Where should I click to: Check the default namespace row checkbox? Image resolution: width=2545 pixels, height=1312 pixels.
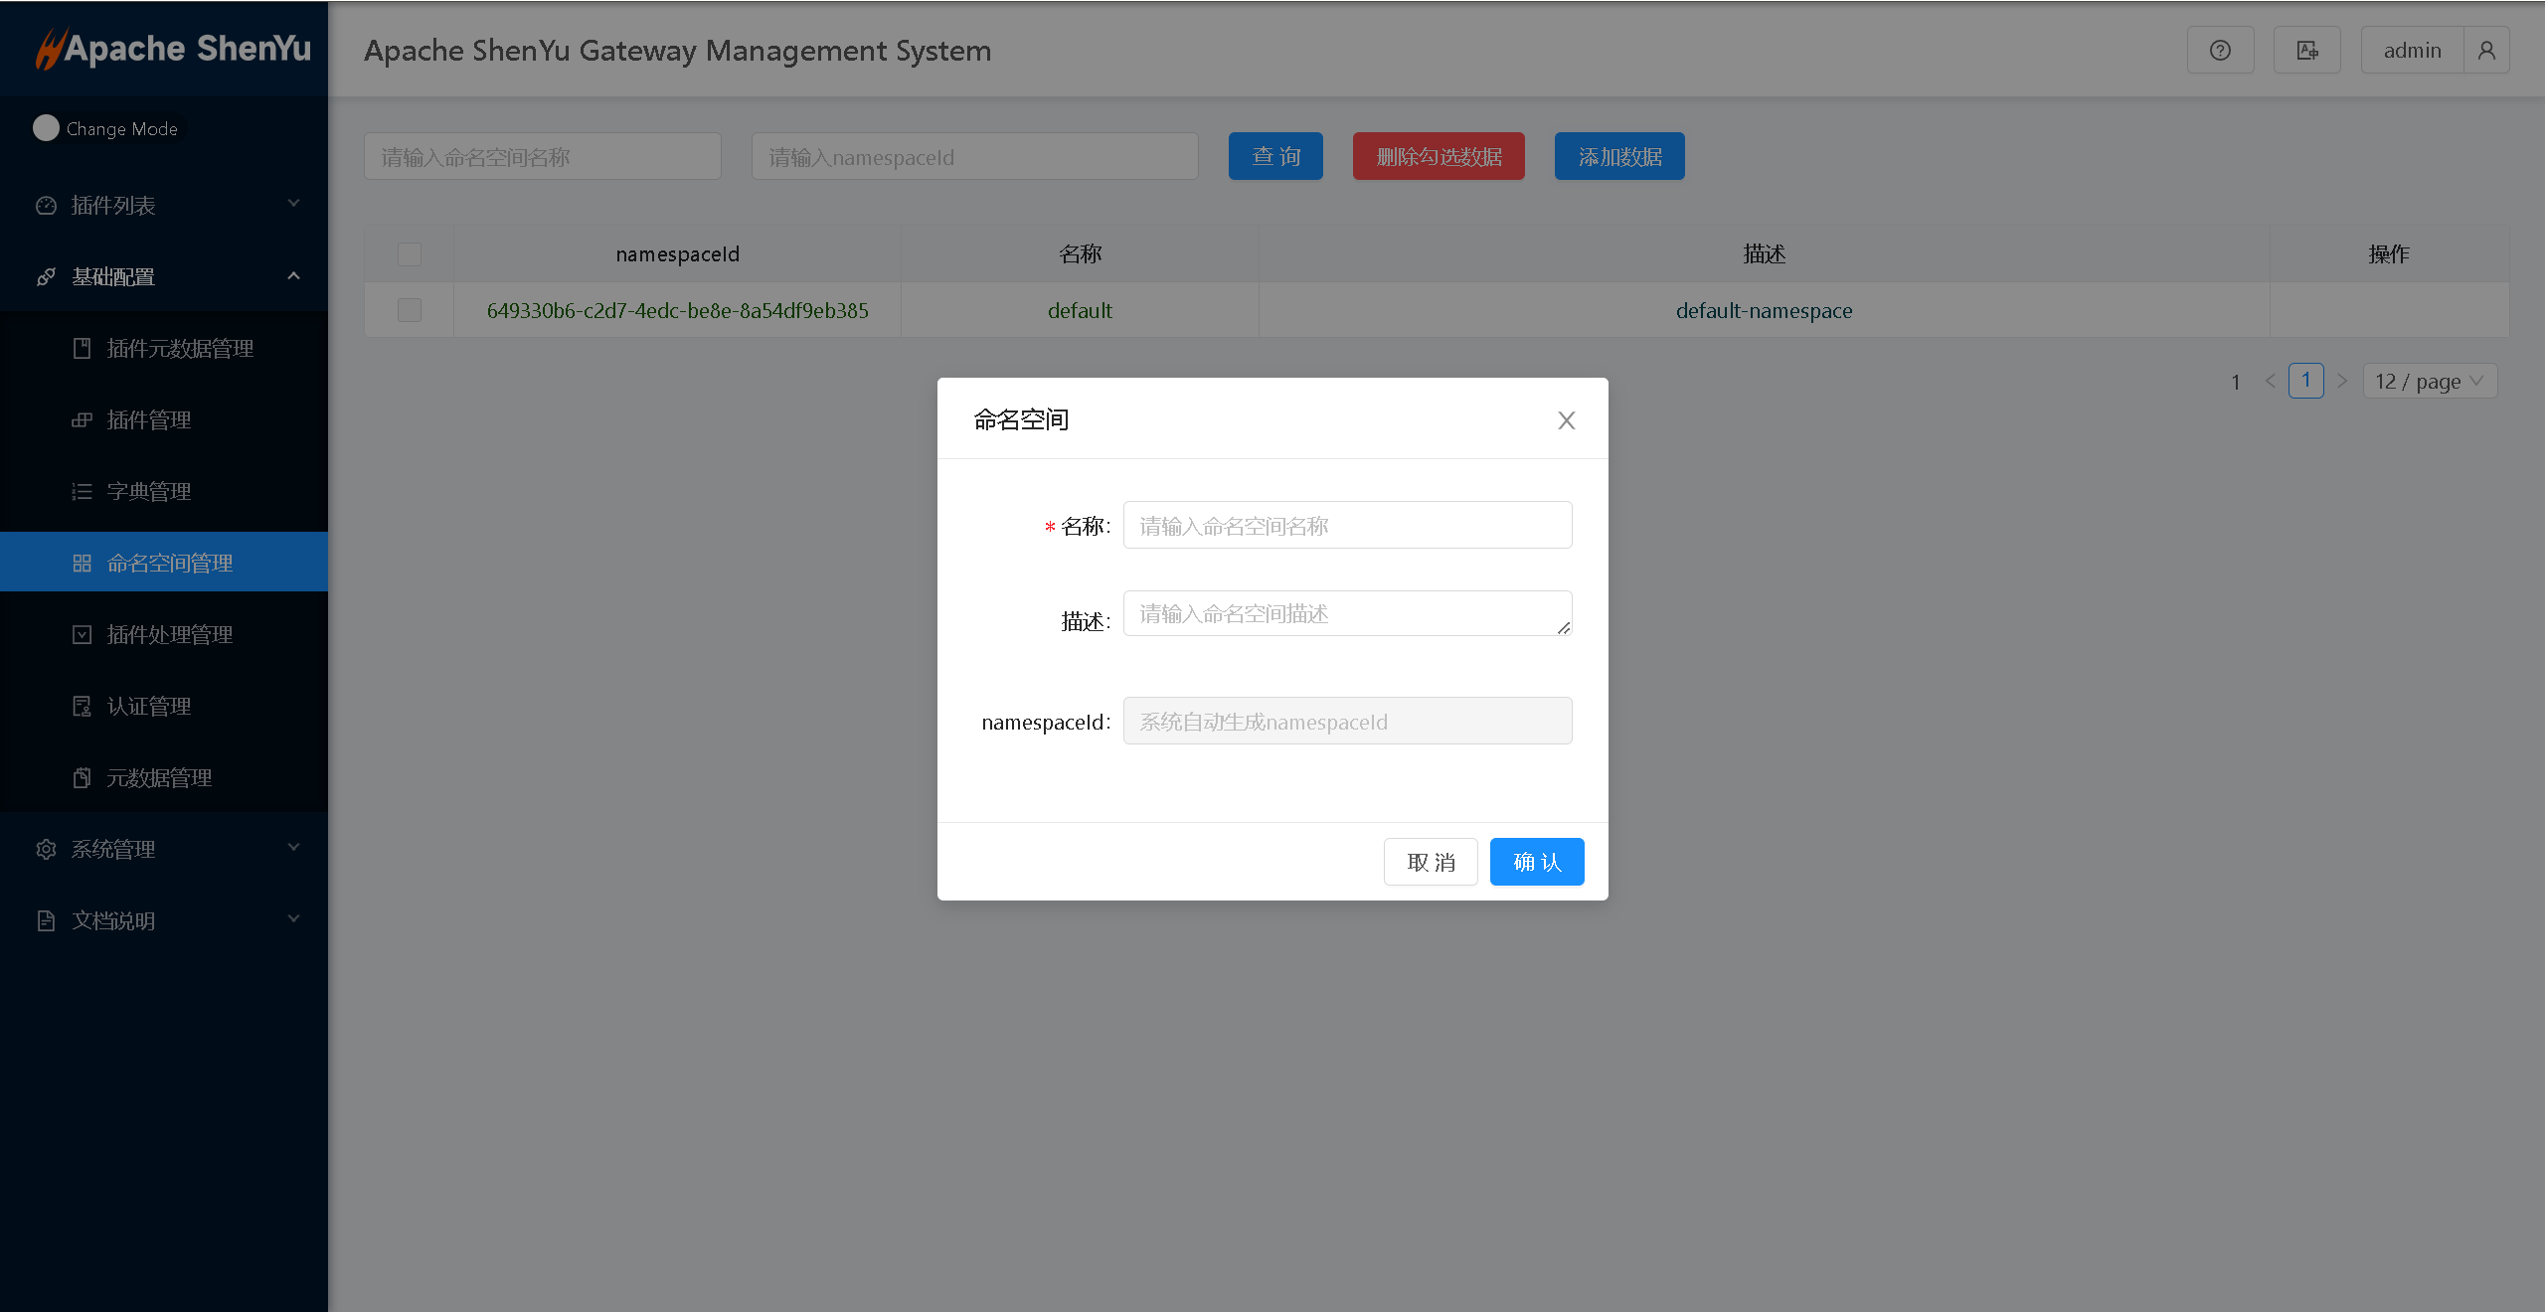410,310
